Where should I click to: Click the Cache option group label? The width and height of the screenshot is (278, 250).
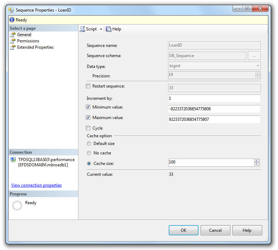99,136
